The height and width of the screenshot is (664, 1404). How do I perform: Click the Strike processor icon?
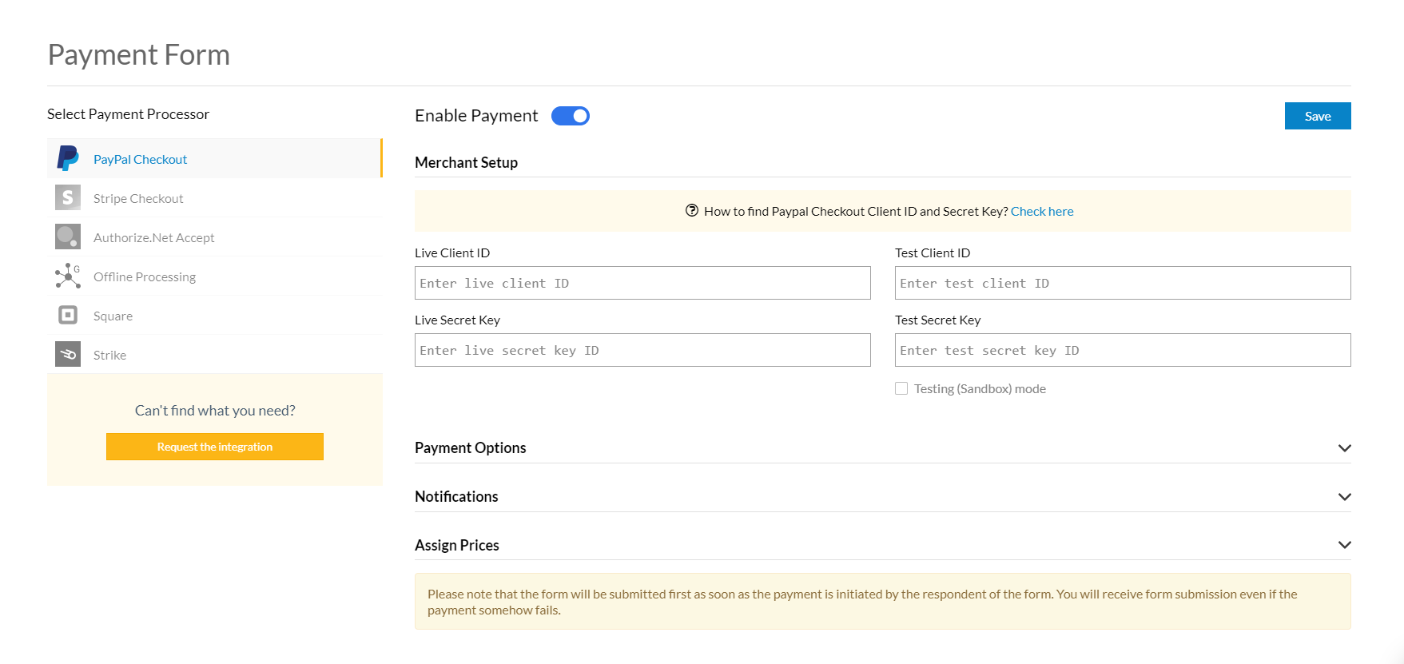(68, 354)
